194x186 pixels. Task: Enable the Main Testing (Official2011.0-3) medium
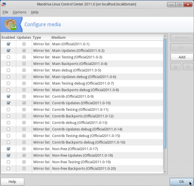[x=9, y=57]
